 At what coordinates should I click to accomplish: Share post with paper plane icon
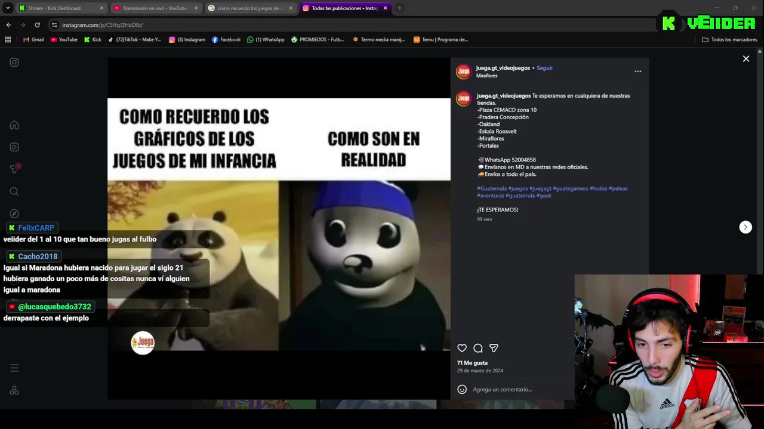494,348
